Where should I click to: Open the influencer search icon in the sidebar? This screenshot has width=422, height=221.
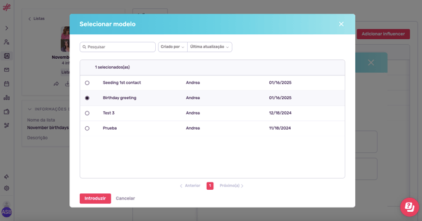coord(7,42)
